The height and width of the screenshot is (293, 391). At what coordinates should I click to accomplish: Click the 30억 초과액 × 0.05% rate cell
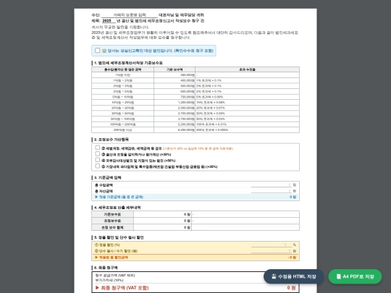[x=247, y=114]
